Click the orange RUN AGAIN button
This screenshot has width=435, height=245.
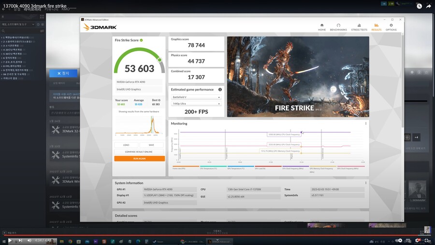tap(139, 159)
